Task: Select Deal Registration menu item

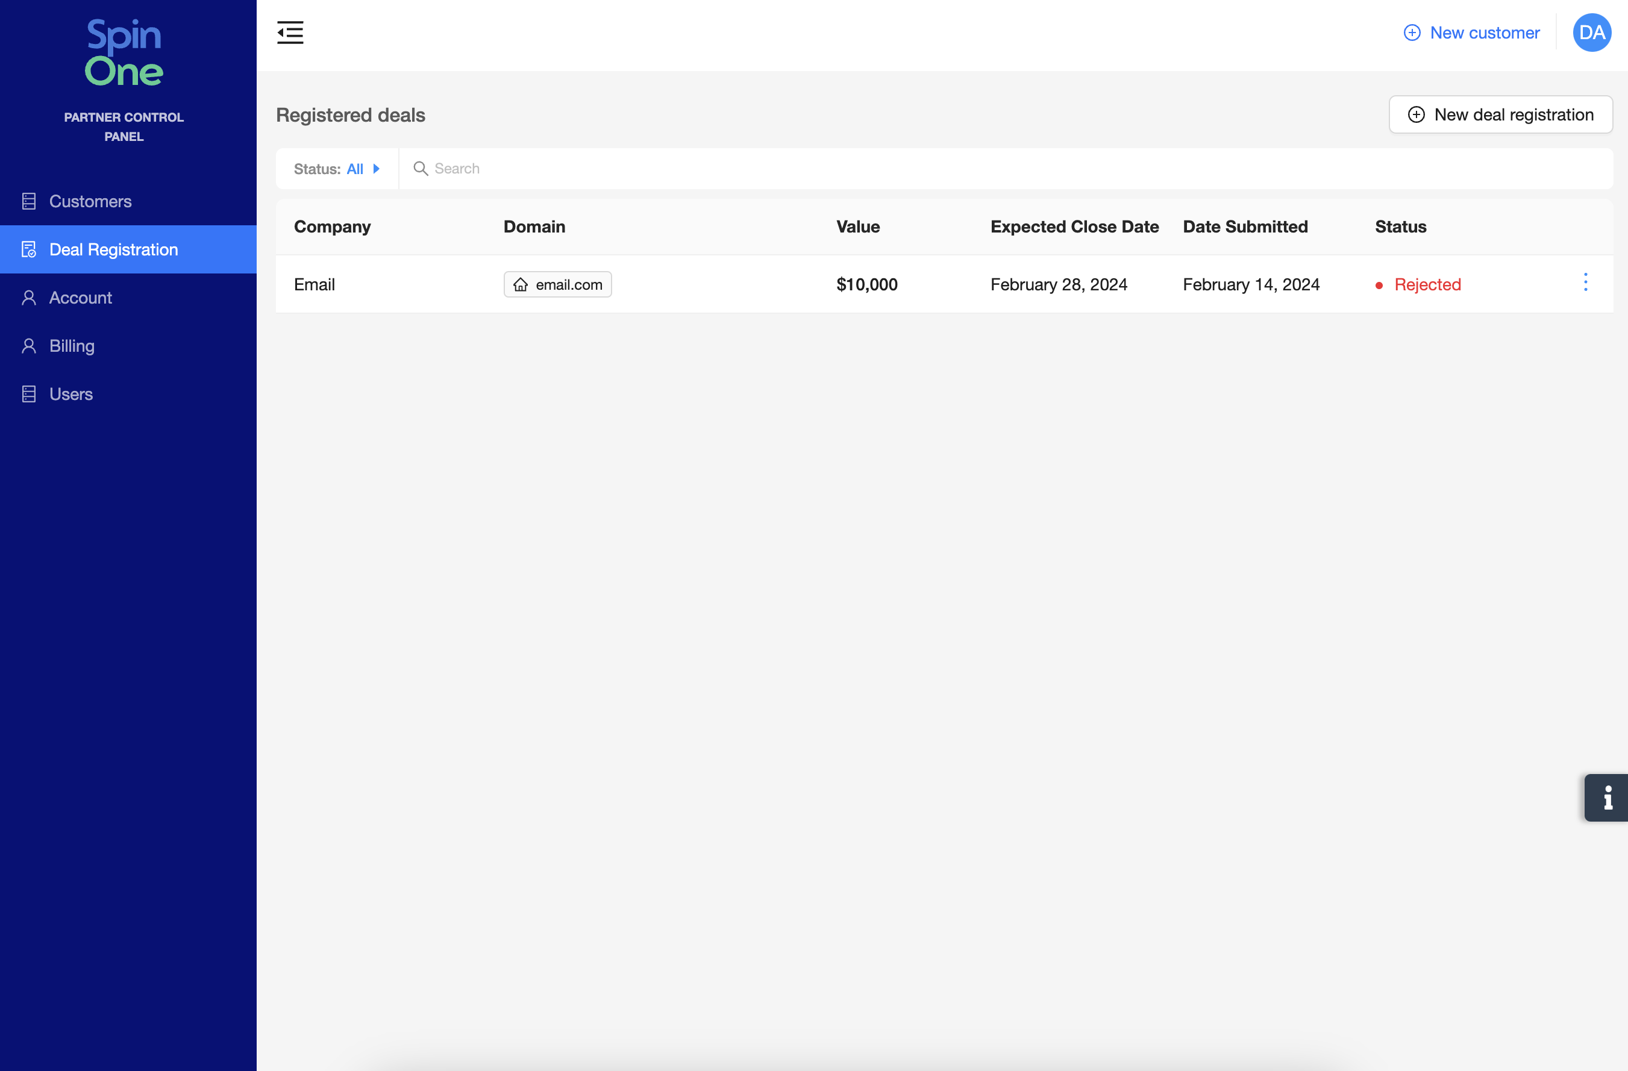Action: [x=113, y=249]
